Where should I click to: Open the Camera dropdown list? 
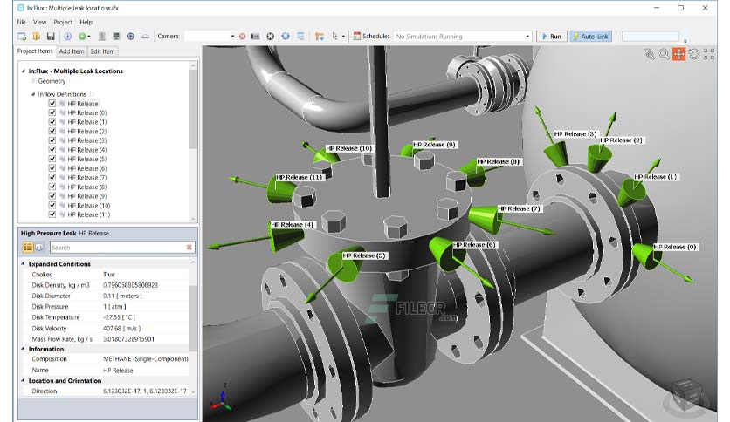pyautogui.click(x=232, y=37)
